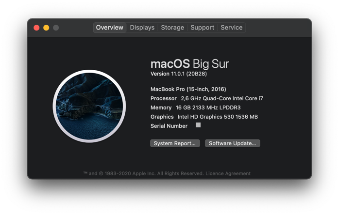
Task: Minimize the About This Mac window
Action: tap(46, 28)
